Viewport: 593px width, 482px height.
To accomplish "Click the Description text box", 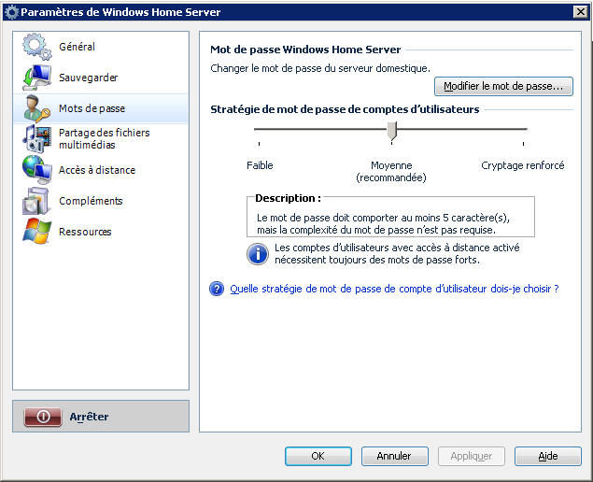I will (390, 217).
